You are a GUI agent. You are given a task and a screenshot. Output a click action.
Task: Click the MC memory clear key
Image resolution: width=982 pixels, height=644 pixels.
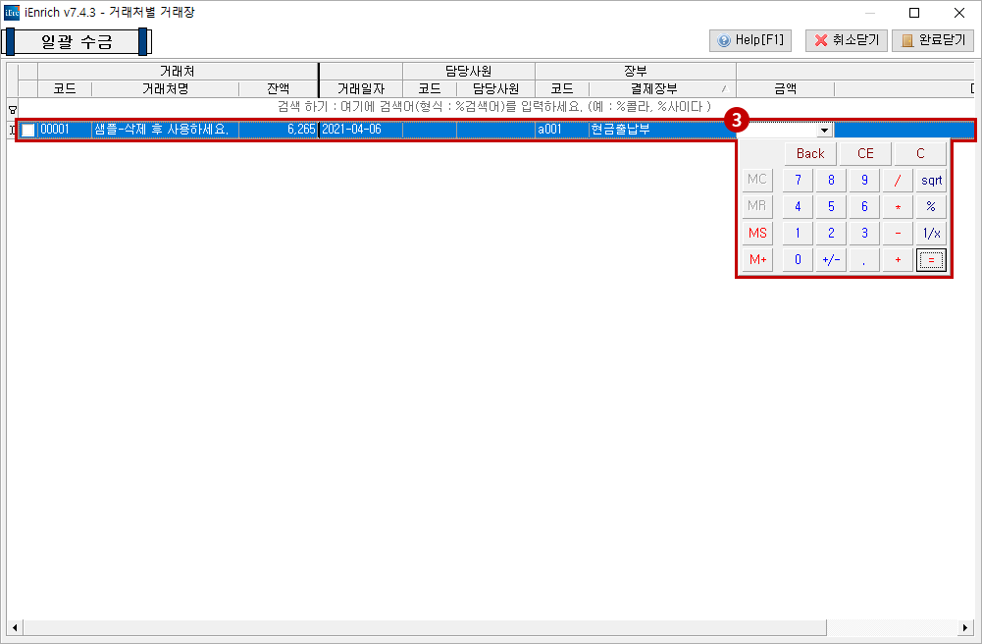[x=757, y=180]
